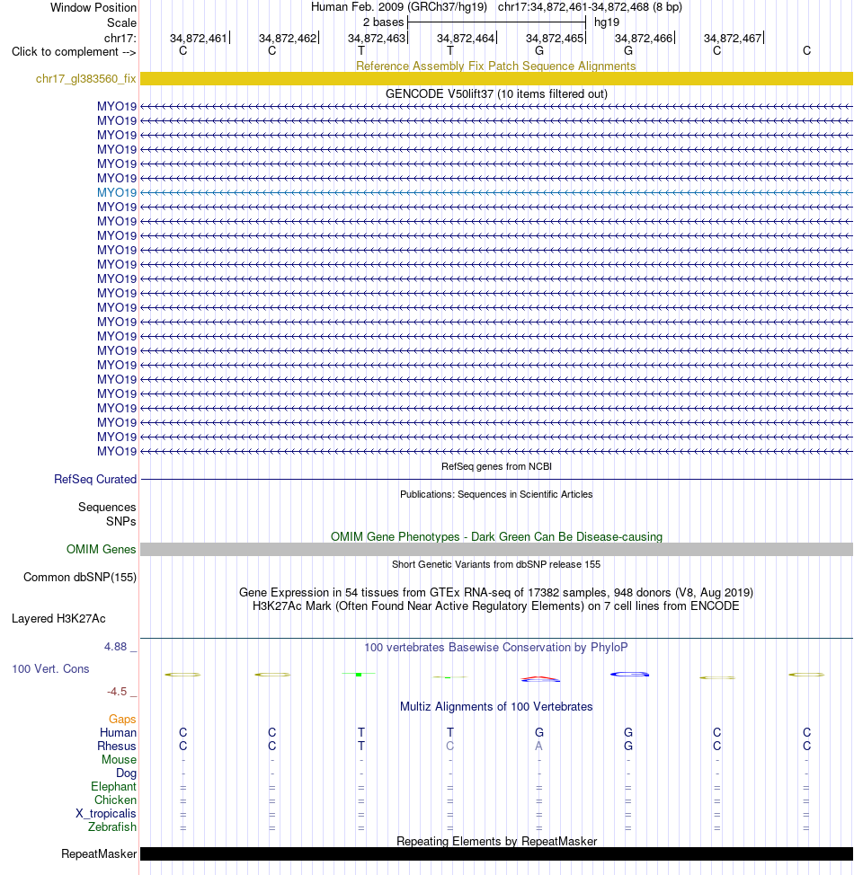This screenshot has height=875, width=854.
Task: Click the PhyloP lower limit '-4.5 _'
Action: point(121,692)
